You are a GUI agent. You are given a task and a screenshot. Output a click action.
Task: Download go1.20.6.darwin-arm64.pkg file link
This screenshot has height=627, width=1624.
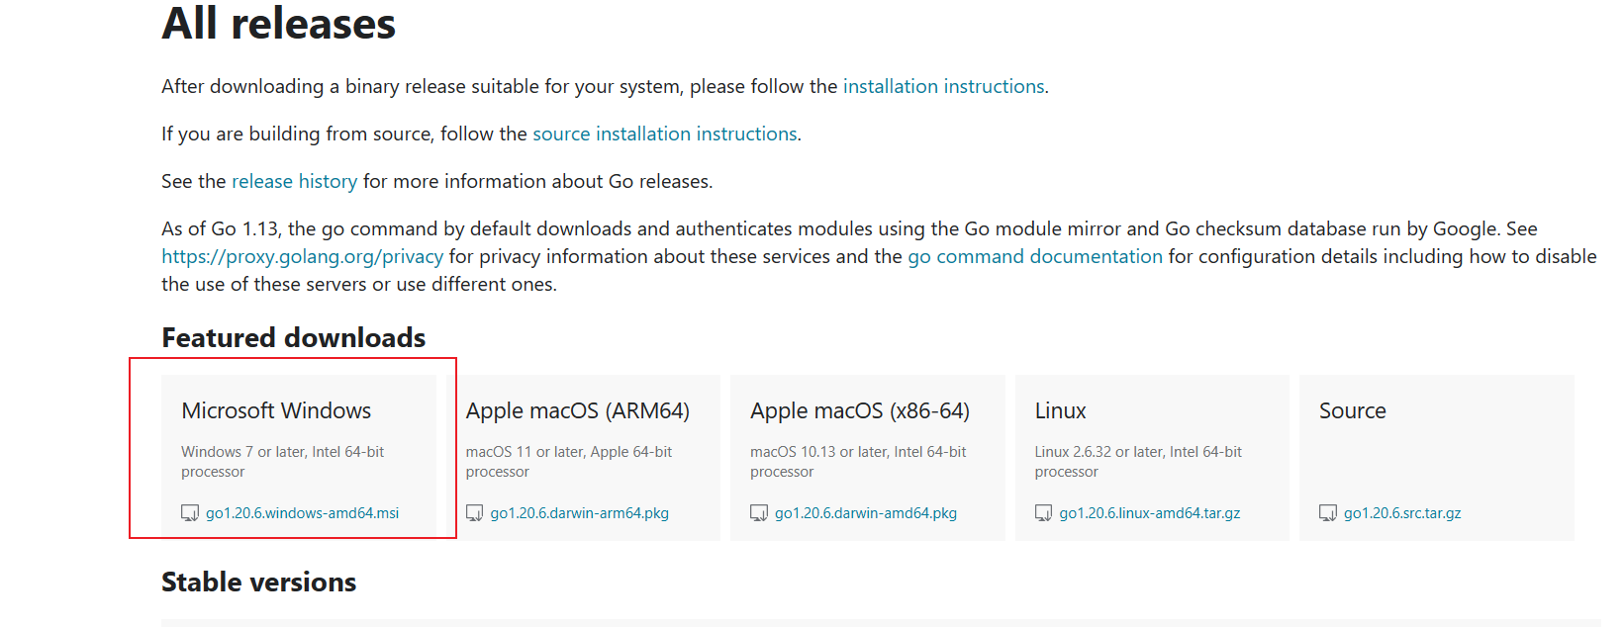(579, 513)
